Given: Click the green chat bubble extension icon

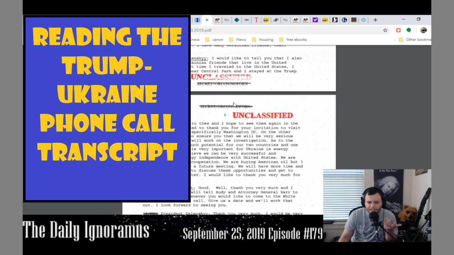Looking at the screenshot, I should (409, 30).
